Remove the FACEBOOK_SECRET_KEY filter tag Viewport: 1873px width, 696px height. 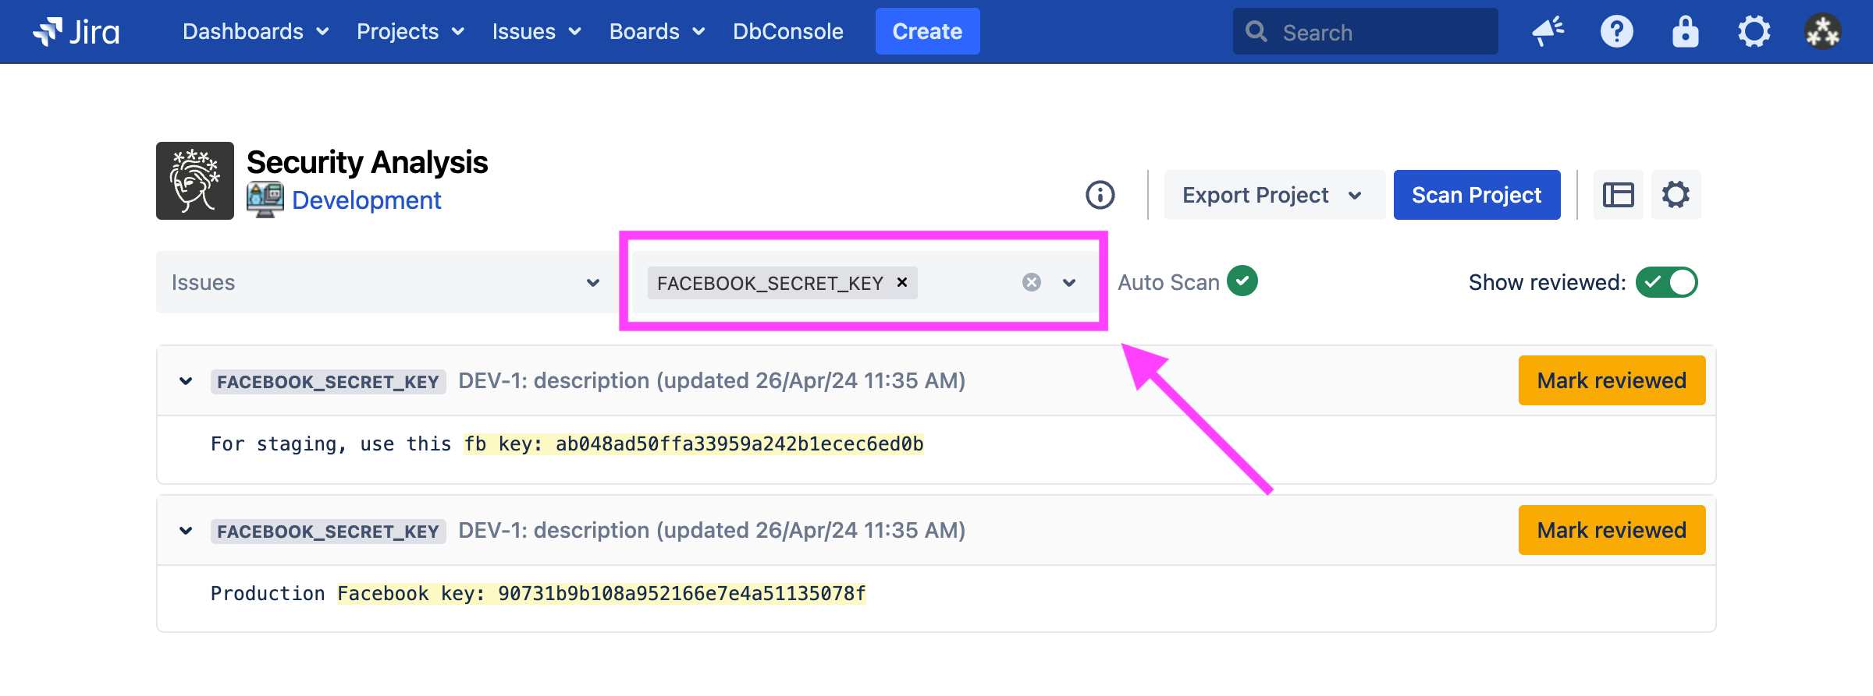coord(902,282)
